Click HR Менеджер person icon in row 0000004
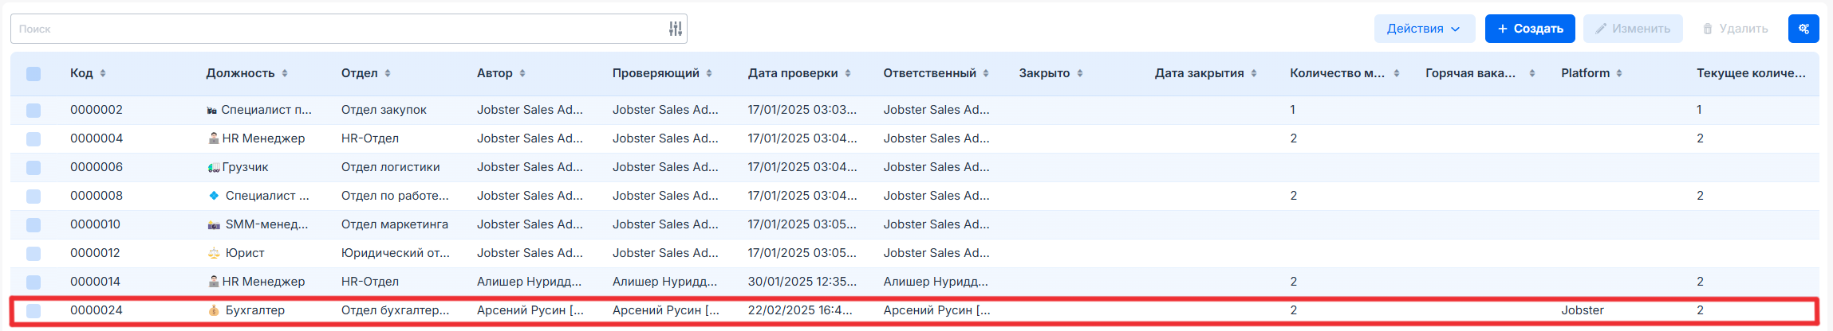 tap(214, 138)
